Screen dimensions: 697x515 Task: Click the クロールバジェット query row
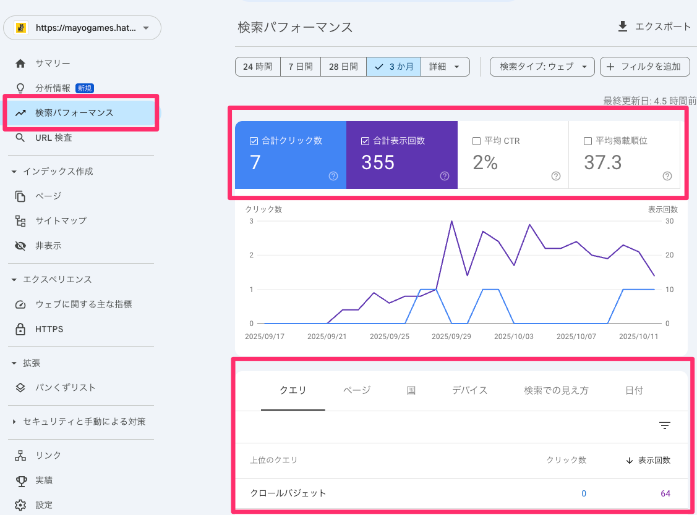point(461,493)
